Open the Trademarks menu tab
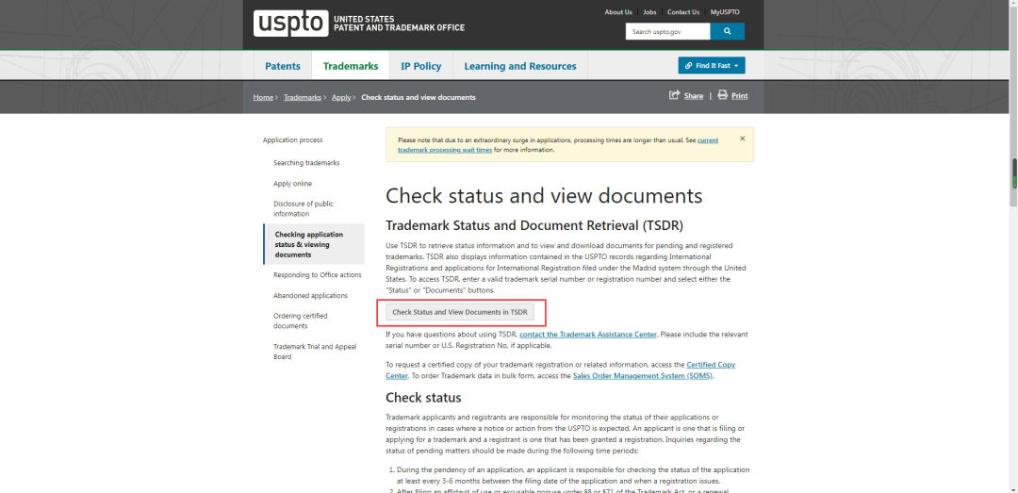This screenshot has width=1018, height=493. 351,66
